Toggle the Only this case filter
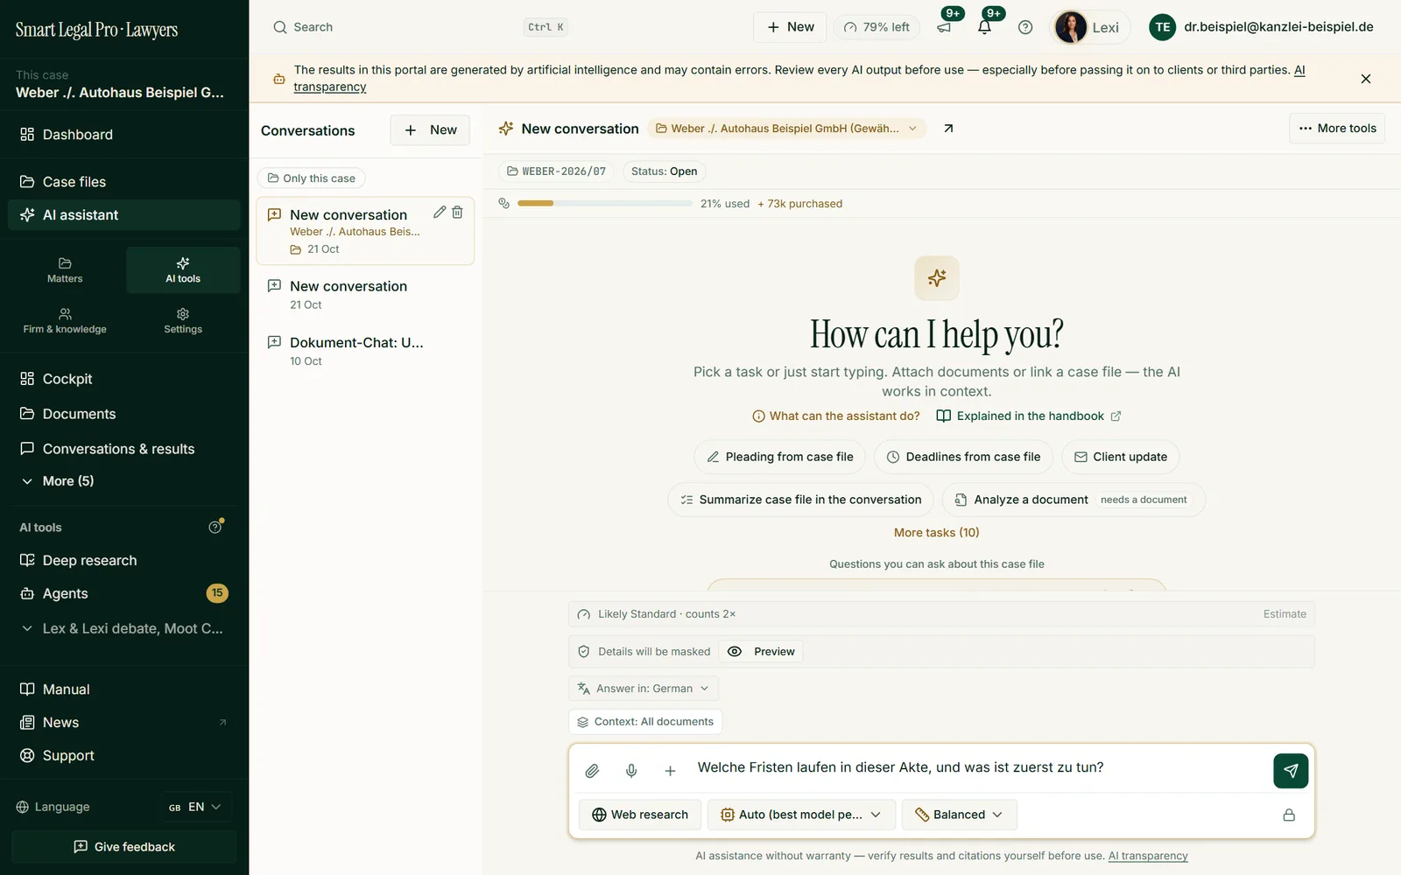1401x875 pixels. [311, 178]
